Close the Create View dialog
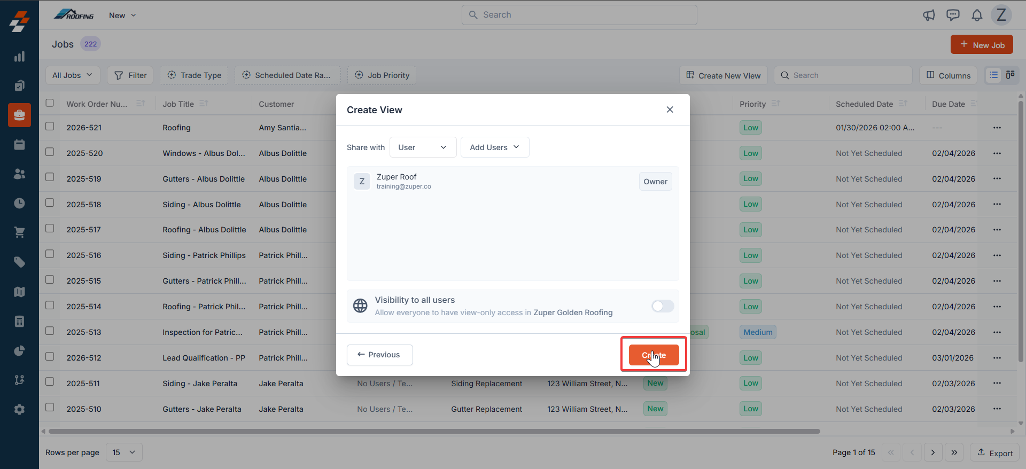Image resolution: width=1026 pixels, height=469 pixels. [670, 110]
